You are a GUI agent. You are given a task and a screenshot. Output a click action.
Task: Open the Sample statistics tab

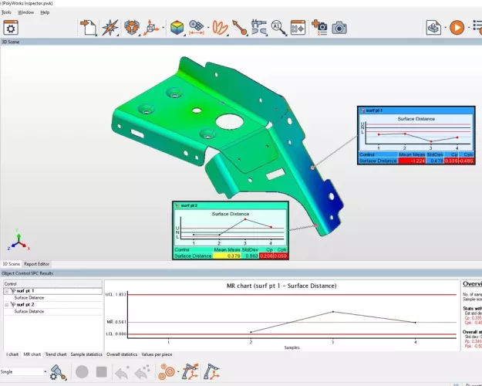click(x=86, y=354)
